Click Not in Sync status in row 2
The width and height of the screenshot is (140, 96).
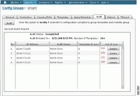click(56, 53)
